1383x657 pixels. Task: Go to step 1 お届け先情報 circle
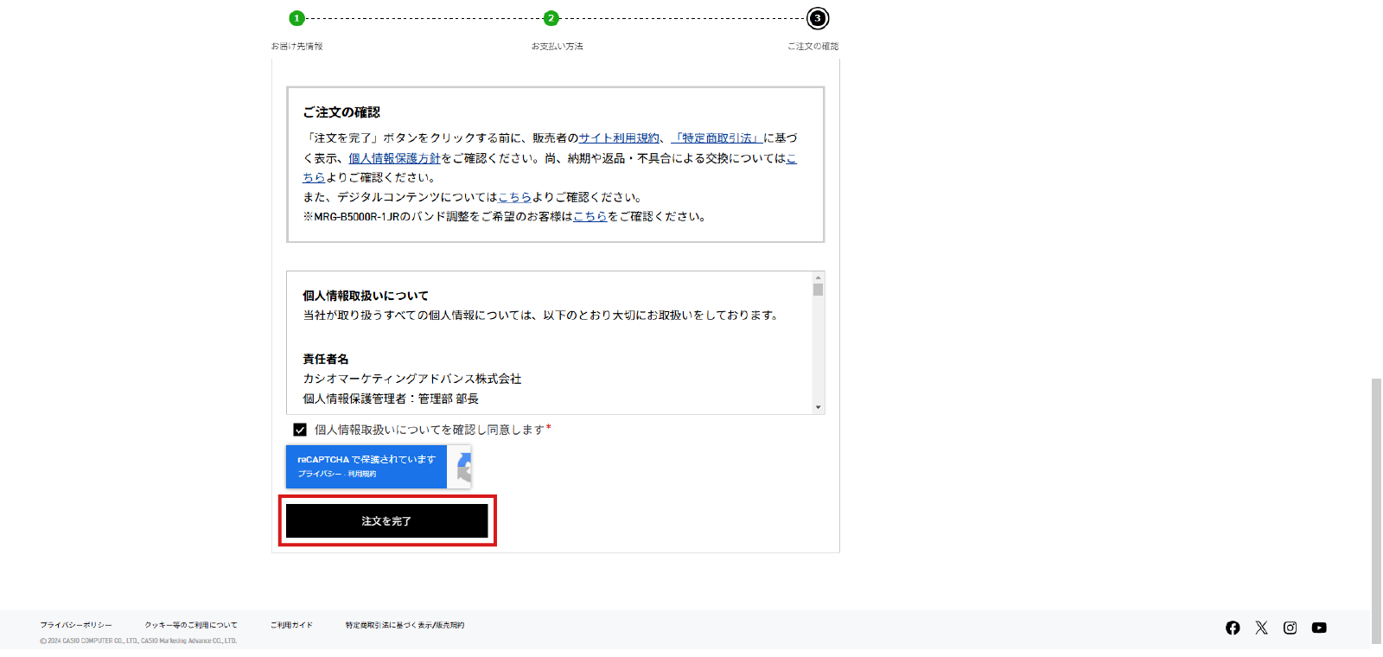296,18
